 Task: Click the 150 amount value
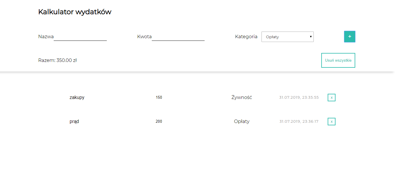pyautogui.click(x=159, y=98)
